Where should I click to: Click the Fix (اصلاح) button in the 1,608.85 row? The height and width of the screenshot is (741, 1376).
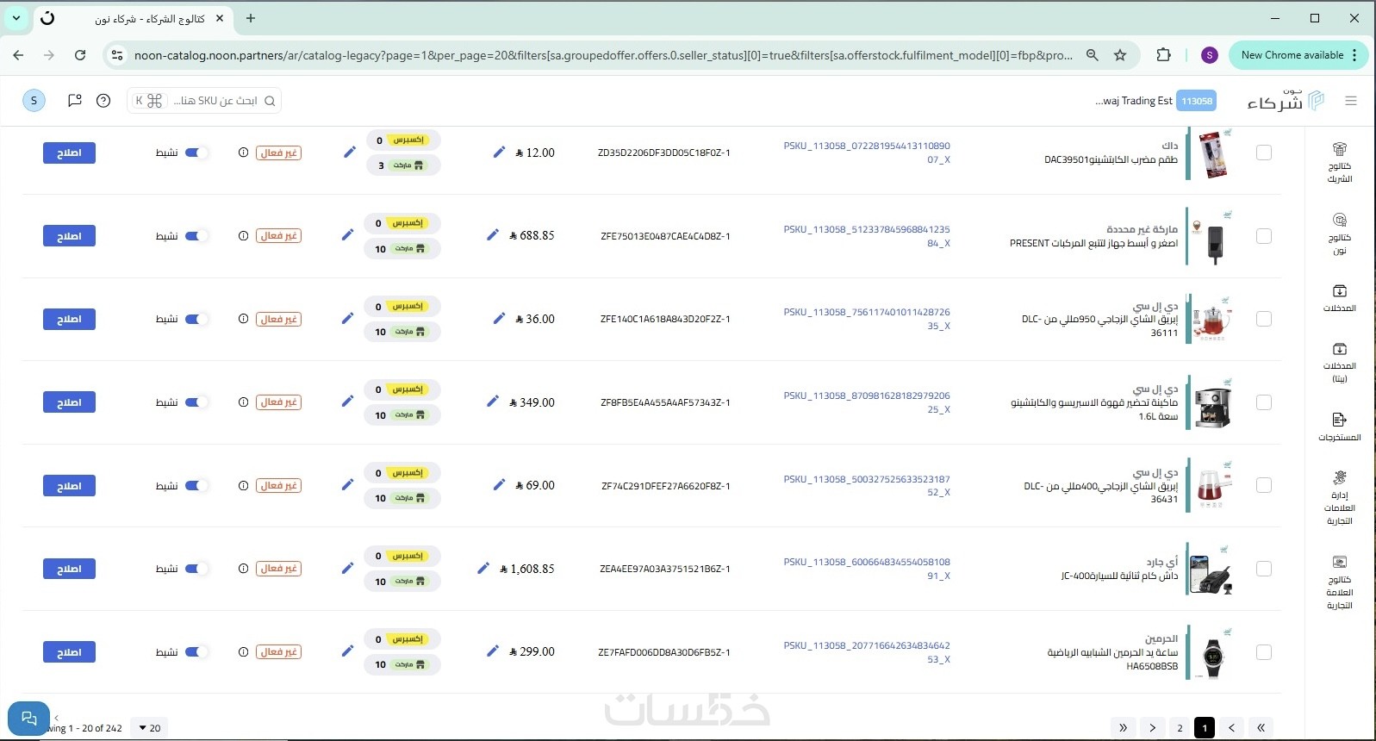[69, 569]
